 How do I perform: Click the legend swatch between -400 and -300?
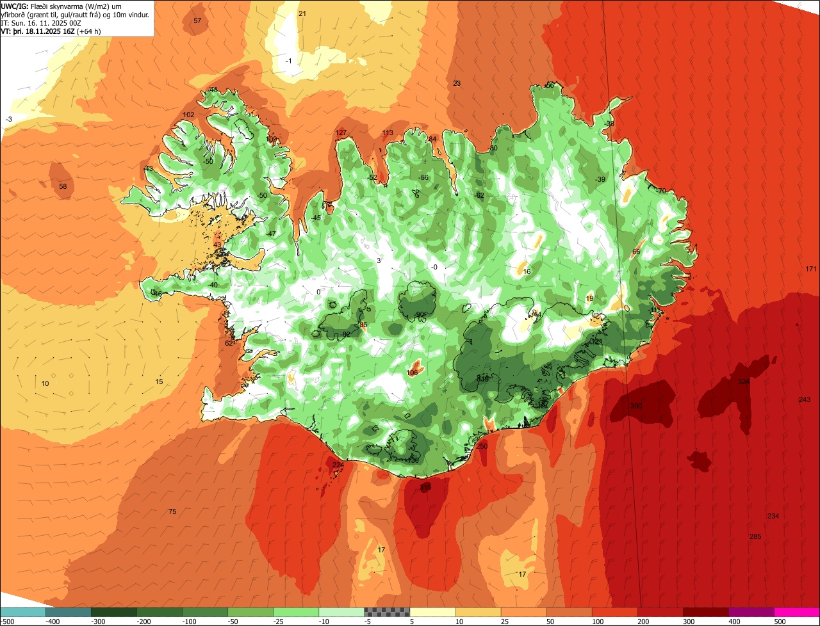coord(69,612)
